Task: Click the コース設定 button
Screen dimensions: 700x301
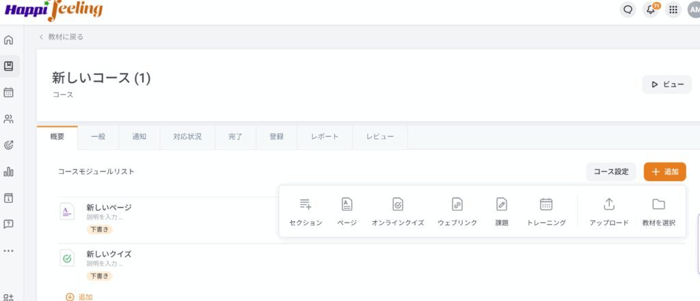Action: coord(610,172)
